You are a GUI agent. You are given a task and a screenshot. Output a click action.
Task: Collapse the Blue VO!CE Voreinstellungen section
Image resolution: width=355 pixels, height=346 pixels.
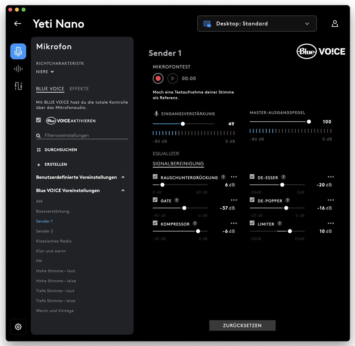[x=123, y=190]
